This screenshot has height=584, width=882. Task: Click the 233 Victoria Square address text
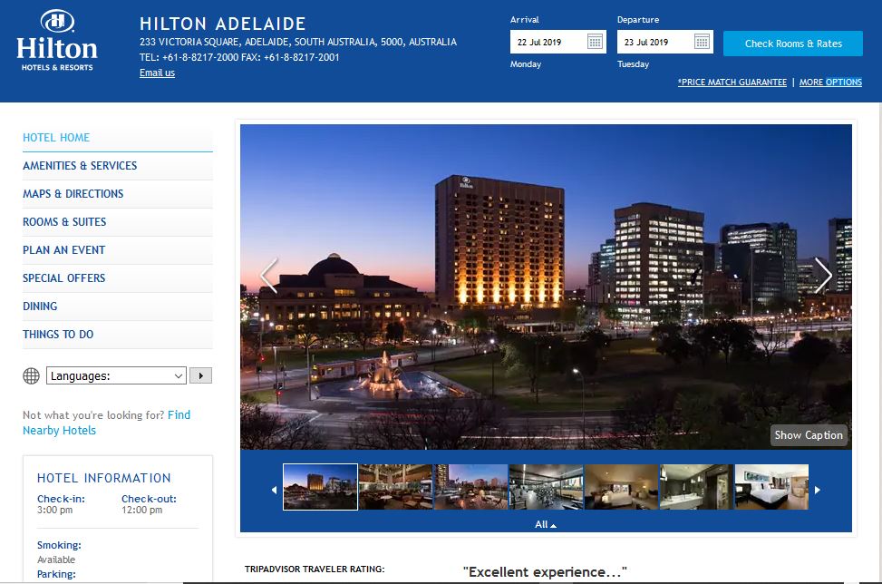pyautogui.click(x=298, y=42)
